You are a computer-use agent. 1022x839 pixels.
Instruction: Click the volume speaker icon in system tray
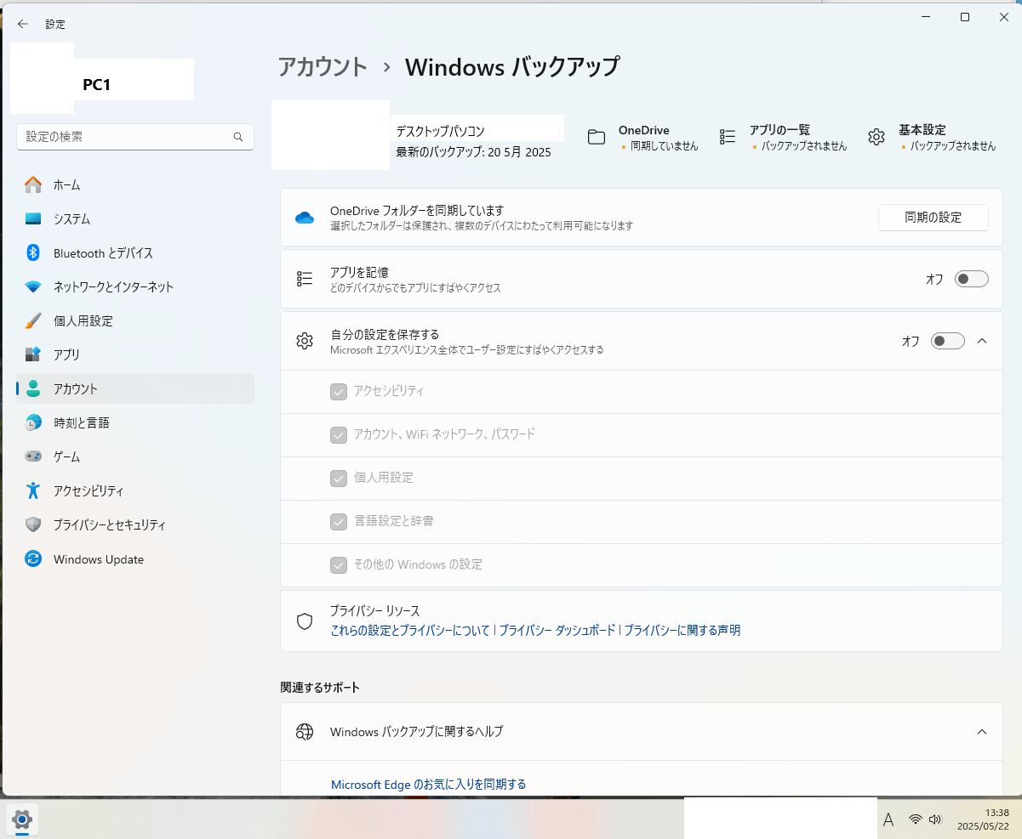935,819
